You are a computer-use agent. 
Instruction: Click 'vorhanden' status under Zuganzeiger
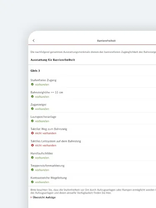(x=42, y=109)
